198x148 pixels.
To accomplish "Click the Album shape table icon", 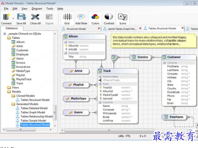I will 65,37.
